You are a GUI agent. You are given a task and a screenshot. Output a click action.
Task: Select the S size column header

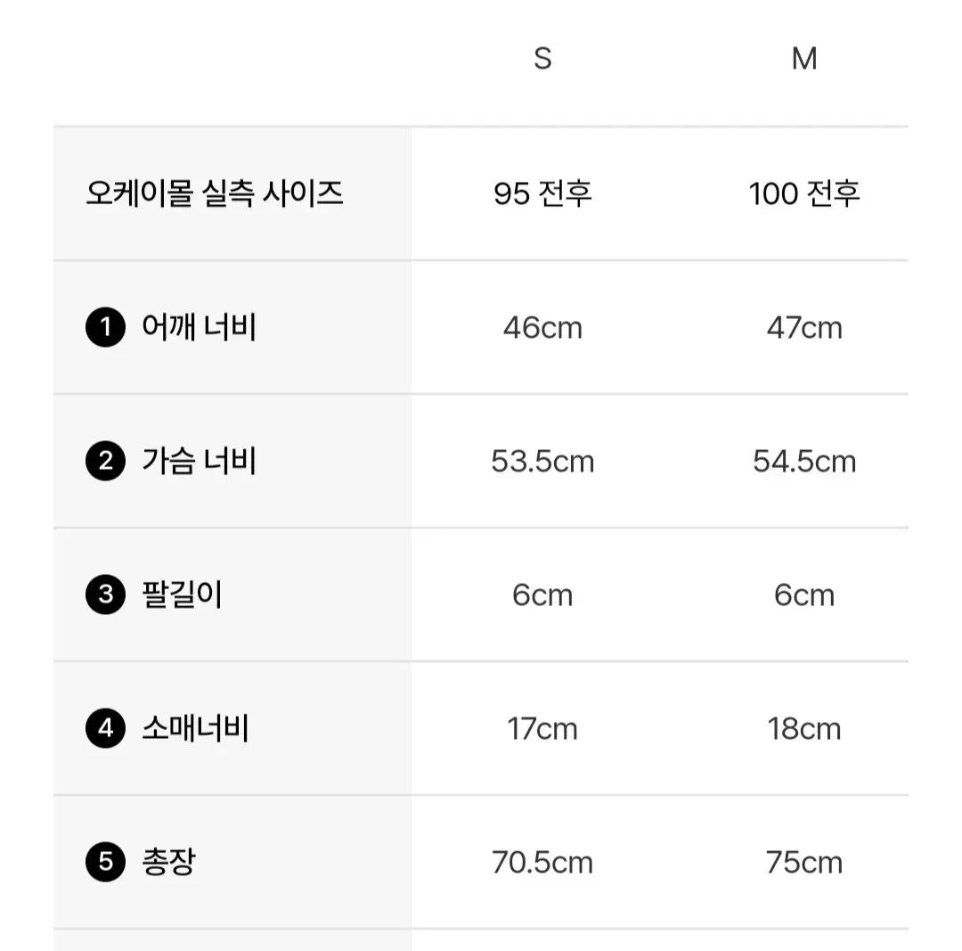coord(542,59)
